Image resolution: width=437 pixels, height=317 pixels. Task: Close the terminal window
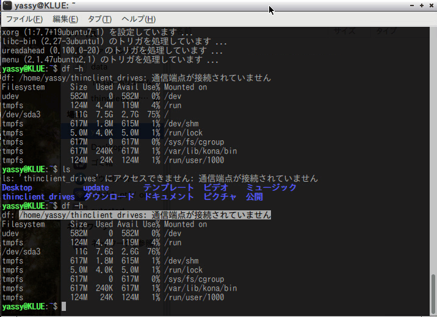(x=432, y=5)
